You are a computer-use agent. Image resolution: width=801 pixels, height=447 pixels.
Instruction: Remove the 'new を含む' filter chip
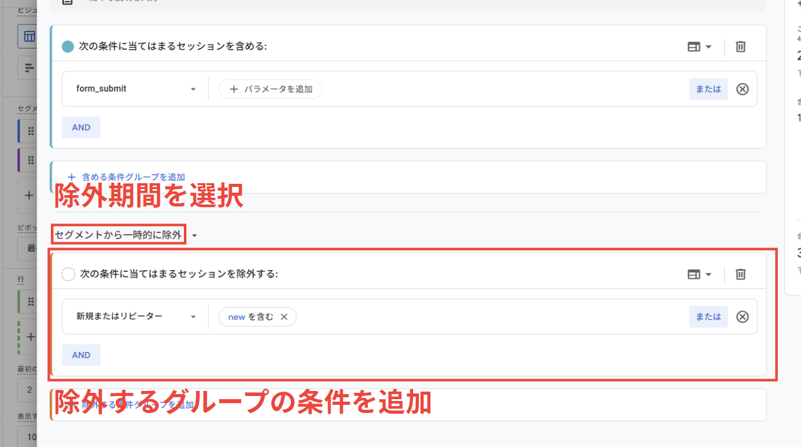(x=284, y=317)
